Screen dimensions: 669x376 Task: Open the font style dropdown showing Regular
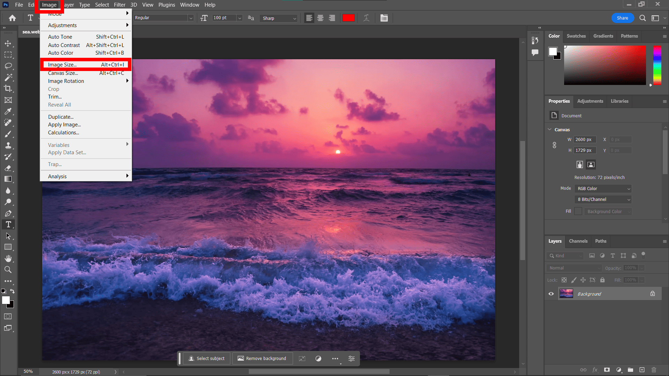coord(164,18)
